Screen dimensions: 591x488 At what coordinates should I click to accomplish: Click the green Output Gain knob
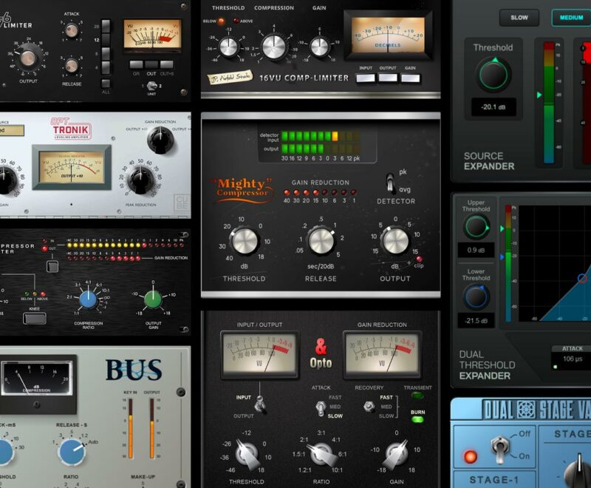(x=152, y=299)
